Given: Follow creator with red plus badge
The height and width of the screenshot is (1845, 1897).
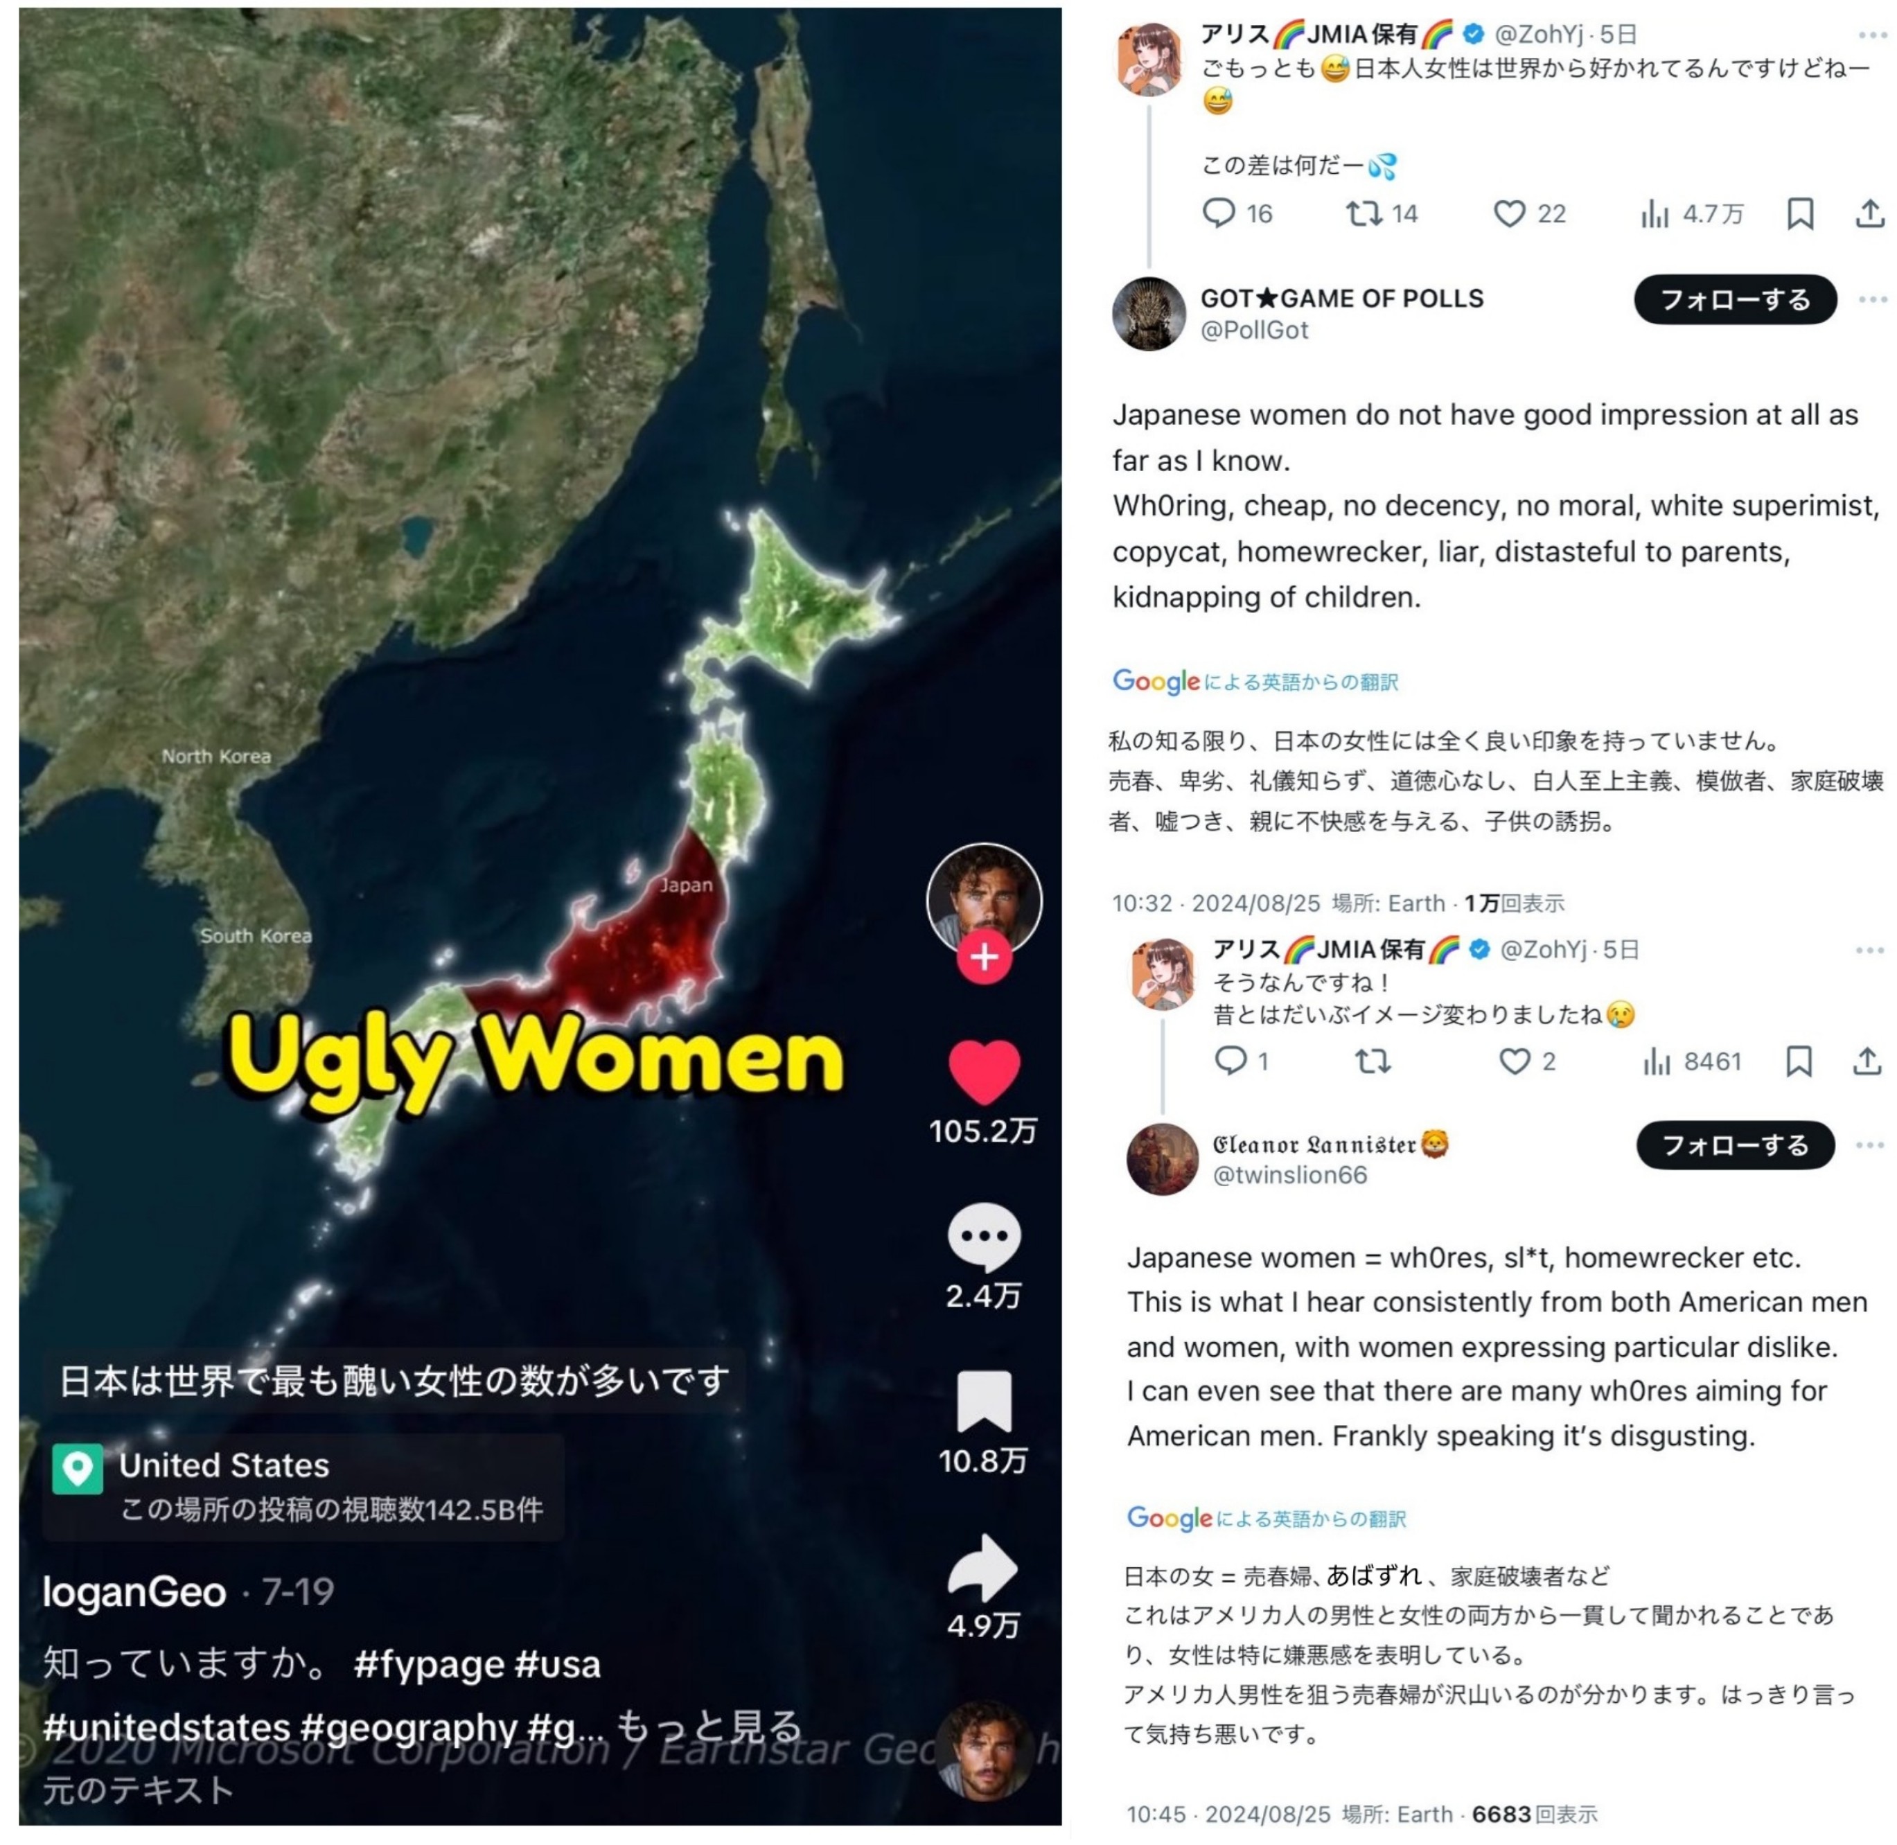Looking at the screenshot, I should [x=985, y=957].
